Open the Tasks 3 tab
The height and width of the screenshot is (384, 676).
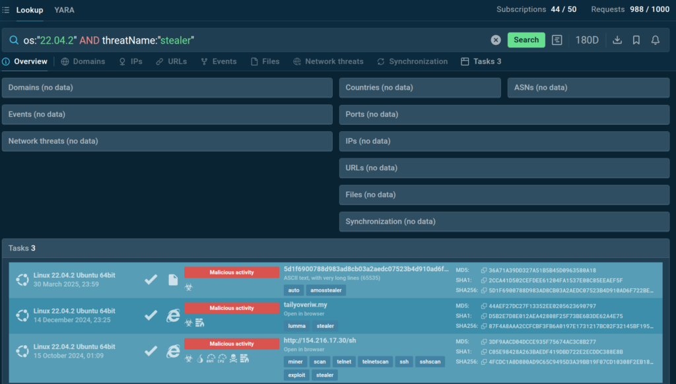click(x=481, y=61)
